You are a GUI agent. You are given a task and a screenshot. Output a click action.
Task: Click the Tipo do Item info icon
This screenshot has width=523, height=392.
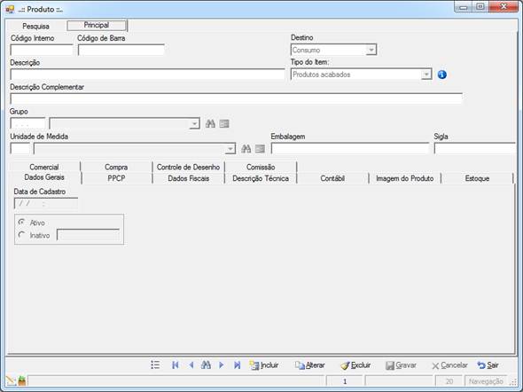pos(442,74)
